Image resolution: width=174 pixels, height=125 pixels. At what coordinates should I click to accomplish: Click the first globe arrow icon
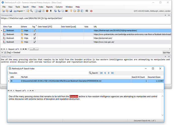55,11
